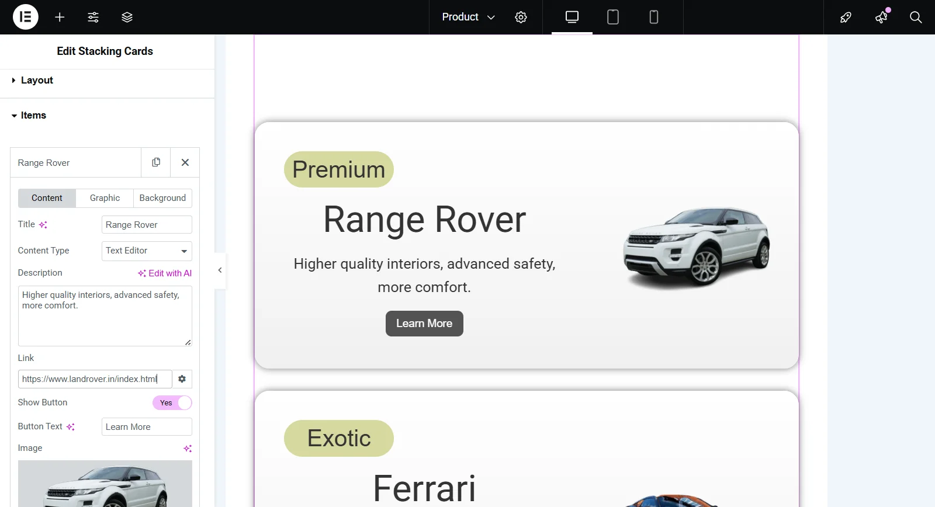Switch to tablet preview mode
935x507 pixels.
[x=613, y=17]
